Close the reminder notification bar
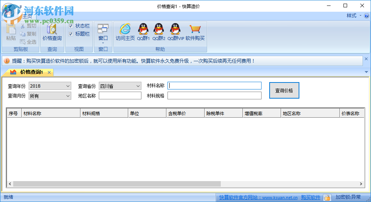 pos(366,59)
